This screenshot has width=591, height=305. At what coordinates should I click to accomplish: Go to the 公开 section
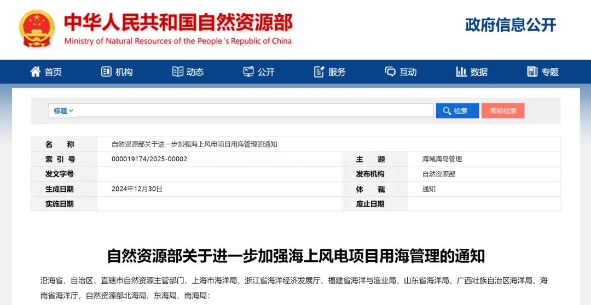tap(266, 72)
